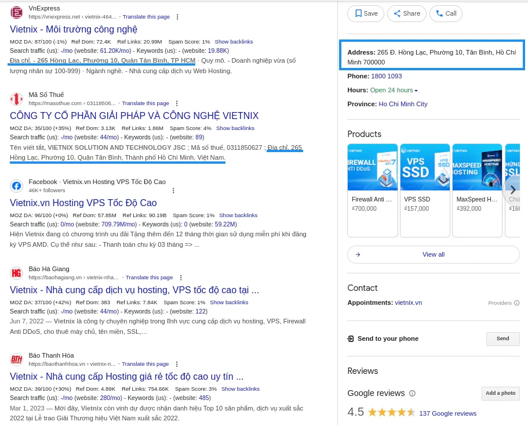Click the next arrow on Products carousel

513,190
